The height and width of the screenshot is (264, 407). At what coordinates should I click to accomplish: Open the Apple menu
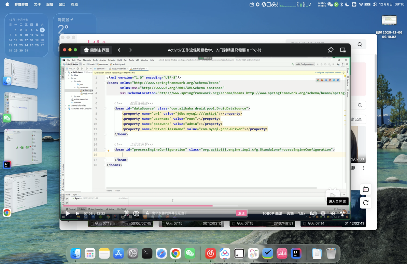click(x=7, y=4)
